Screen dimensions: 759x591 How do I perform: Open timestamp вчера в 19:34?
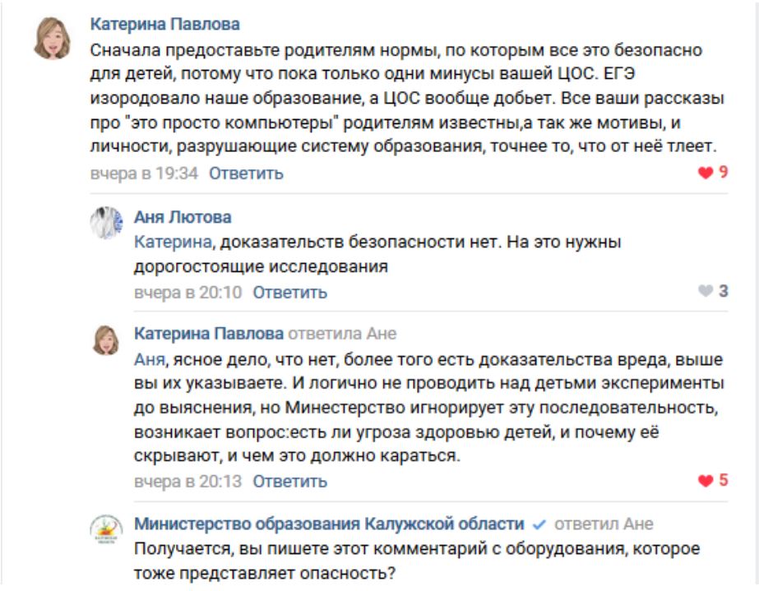click(x=144, y=173)
